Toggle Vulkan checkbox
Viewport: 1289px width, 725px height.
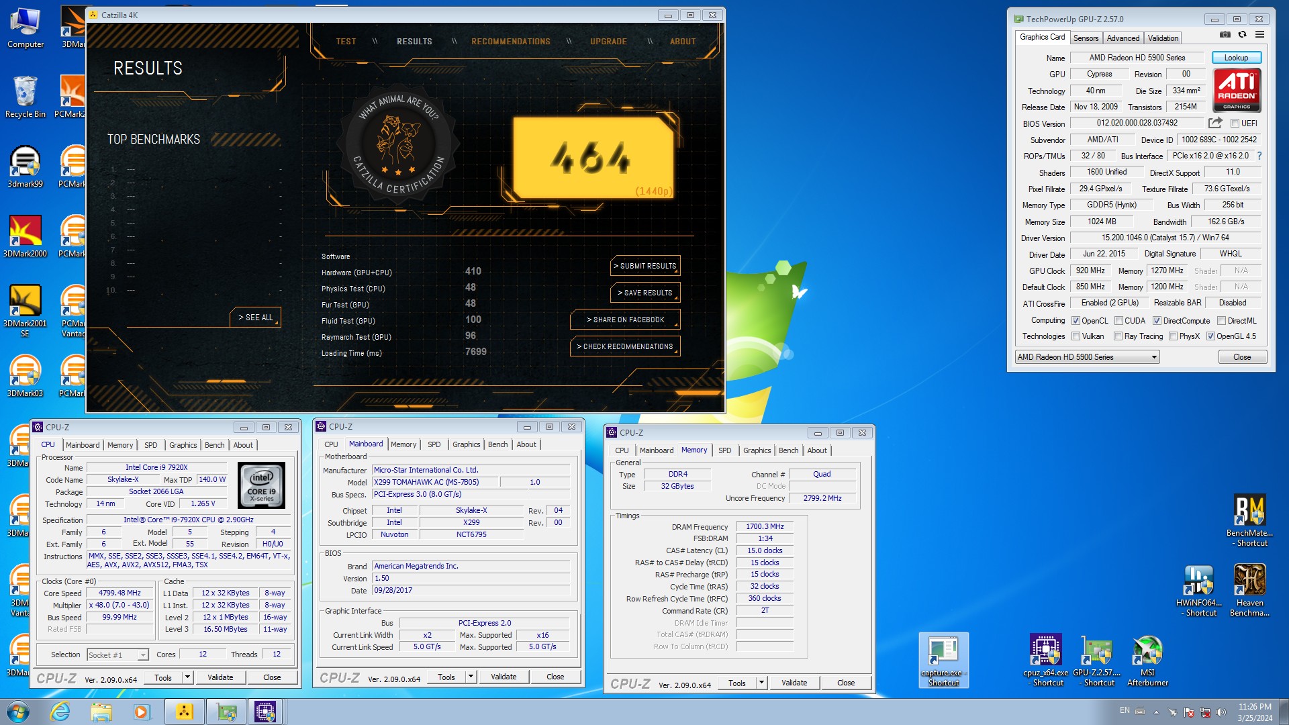click(1076, 336)
